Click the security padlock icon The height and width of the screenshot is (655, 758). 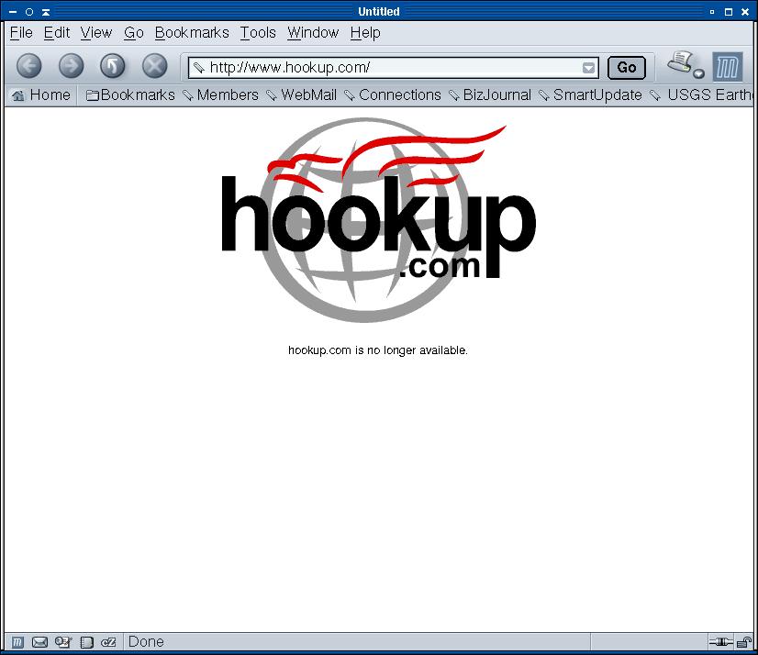point(744,642)
